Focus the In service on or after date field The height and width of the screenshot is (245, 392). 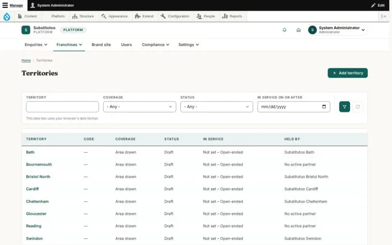coord(294,107)
